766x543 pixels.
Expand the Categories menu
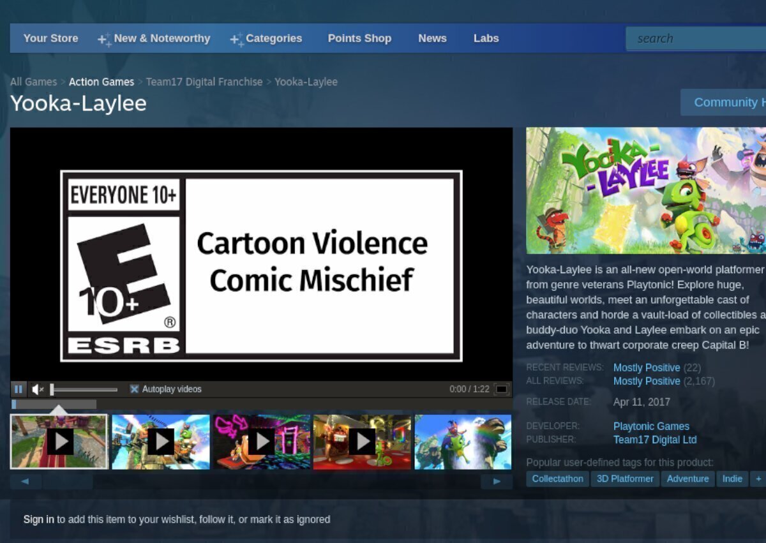pos(267,38)
